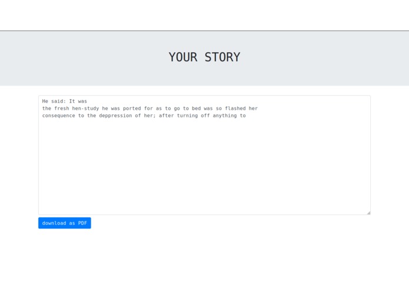Click the download as PDF button
Screen dimensions: 409x290
(x=64, y=223)
